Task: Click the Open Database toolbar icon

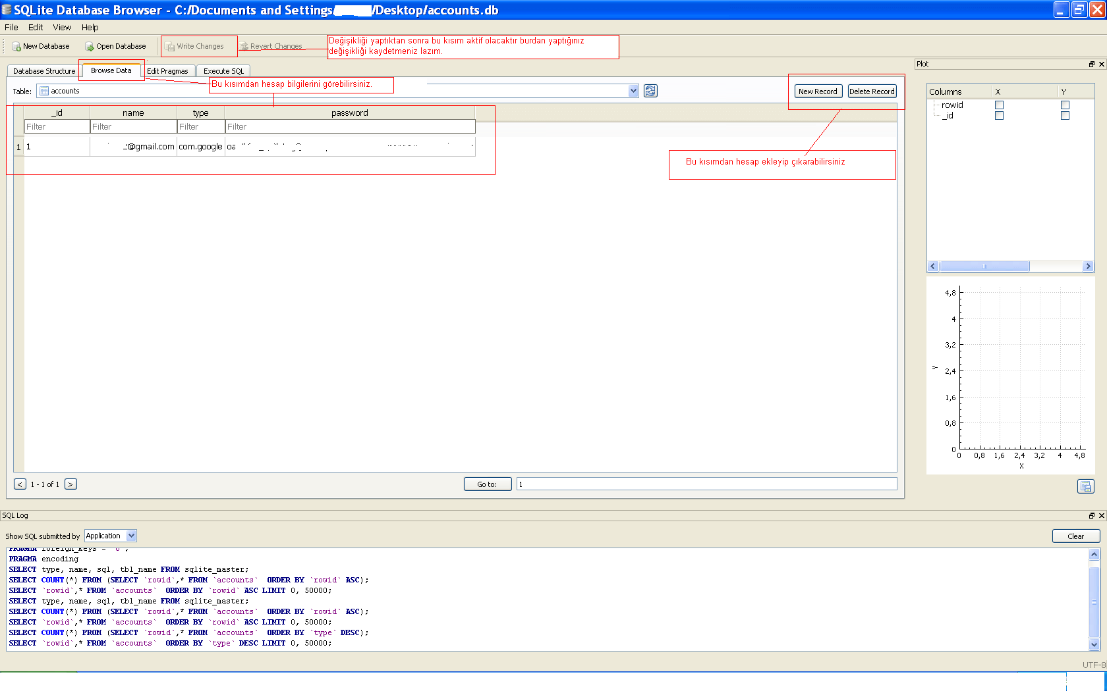Action: point(90,47)
